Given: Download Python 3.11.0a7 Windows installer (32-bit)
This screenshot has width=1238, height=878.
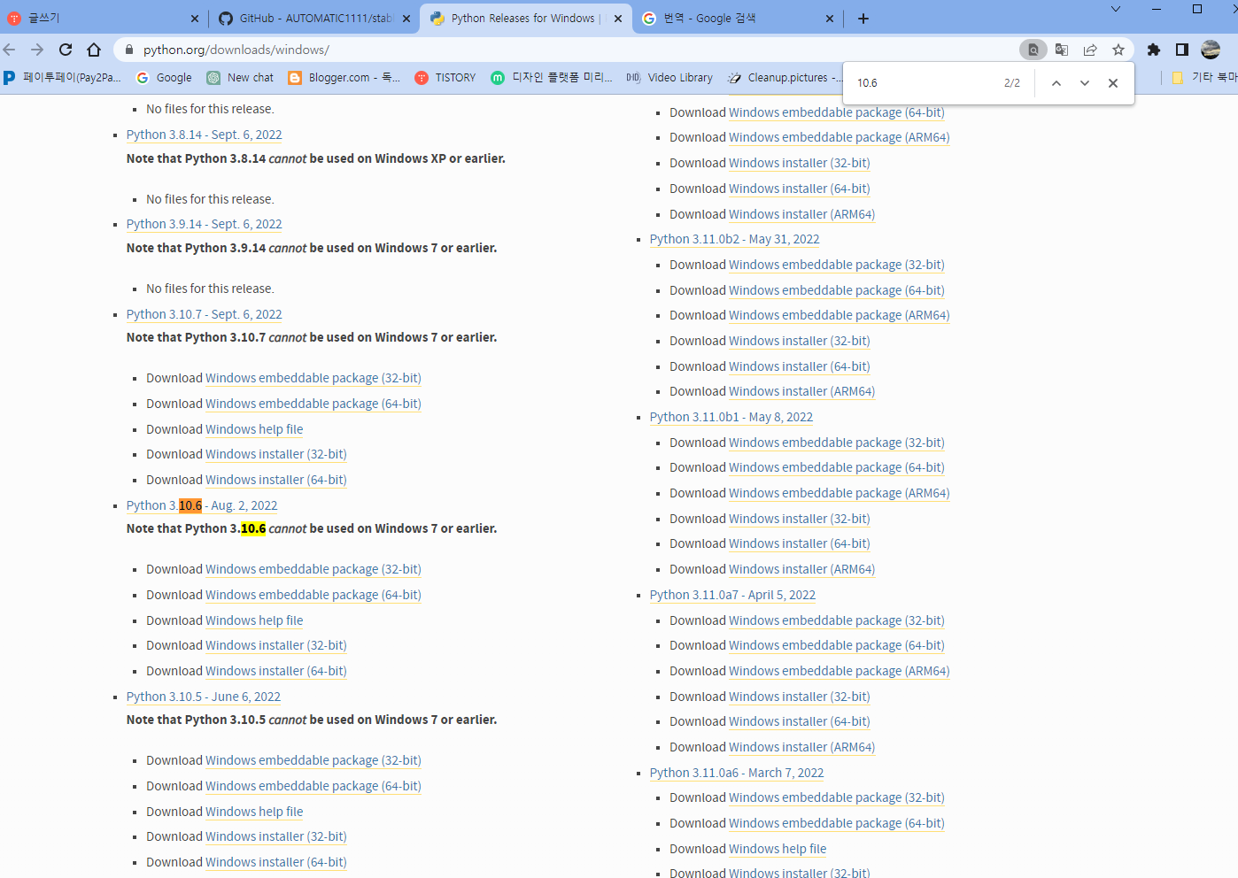Looking at the screenshot, I should (x=800, y=697).
